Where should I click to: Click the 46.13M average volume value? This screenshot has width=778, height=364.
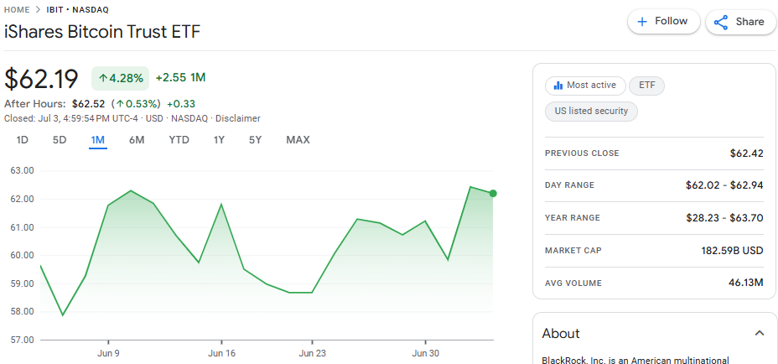tap(746, 283)
